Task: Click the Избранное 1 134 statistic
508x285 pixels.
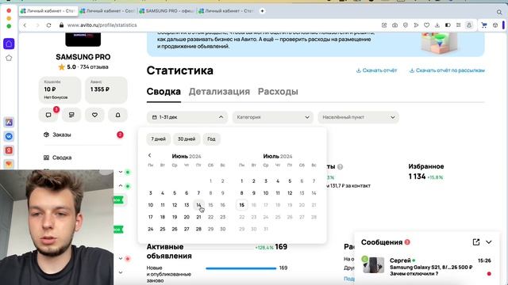Action: (x=425, y=172)
